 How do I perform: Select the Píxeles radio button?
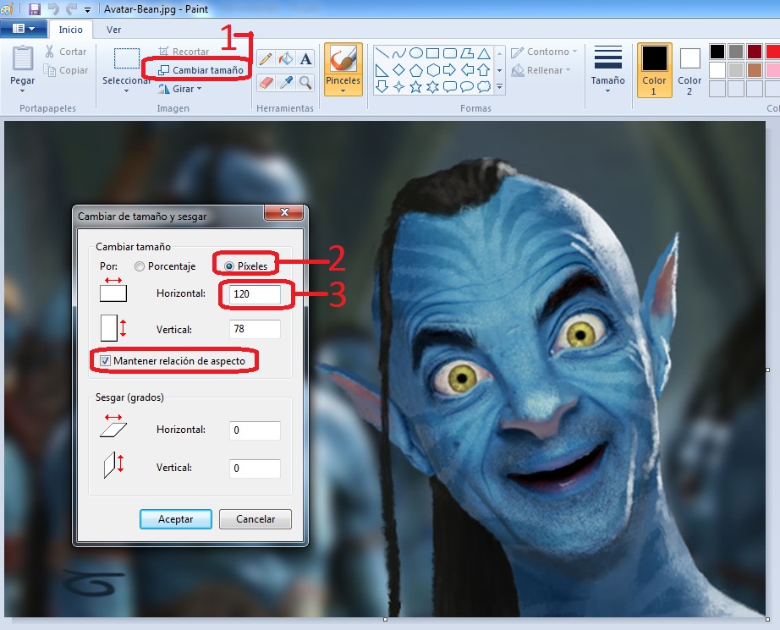(x=229, y=266)
